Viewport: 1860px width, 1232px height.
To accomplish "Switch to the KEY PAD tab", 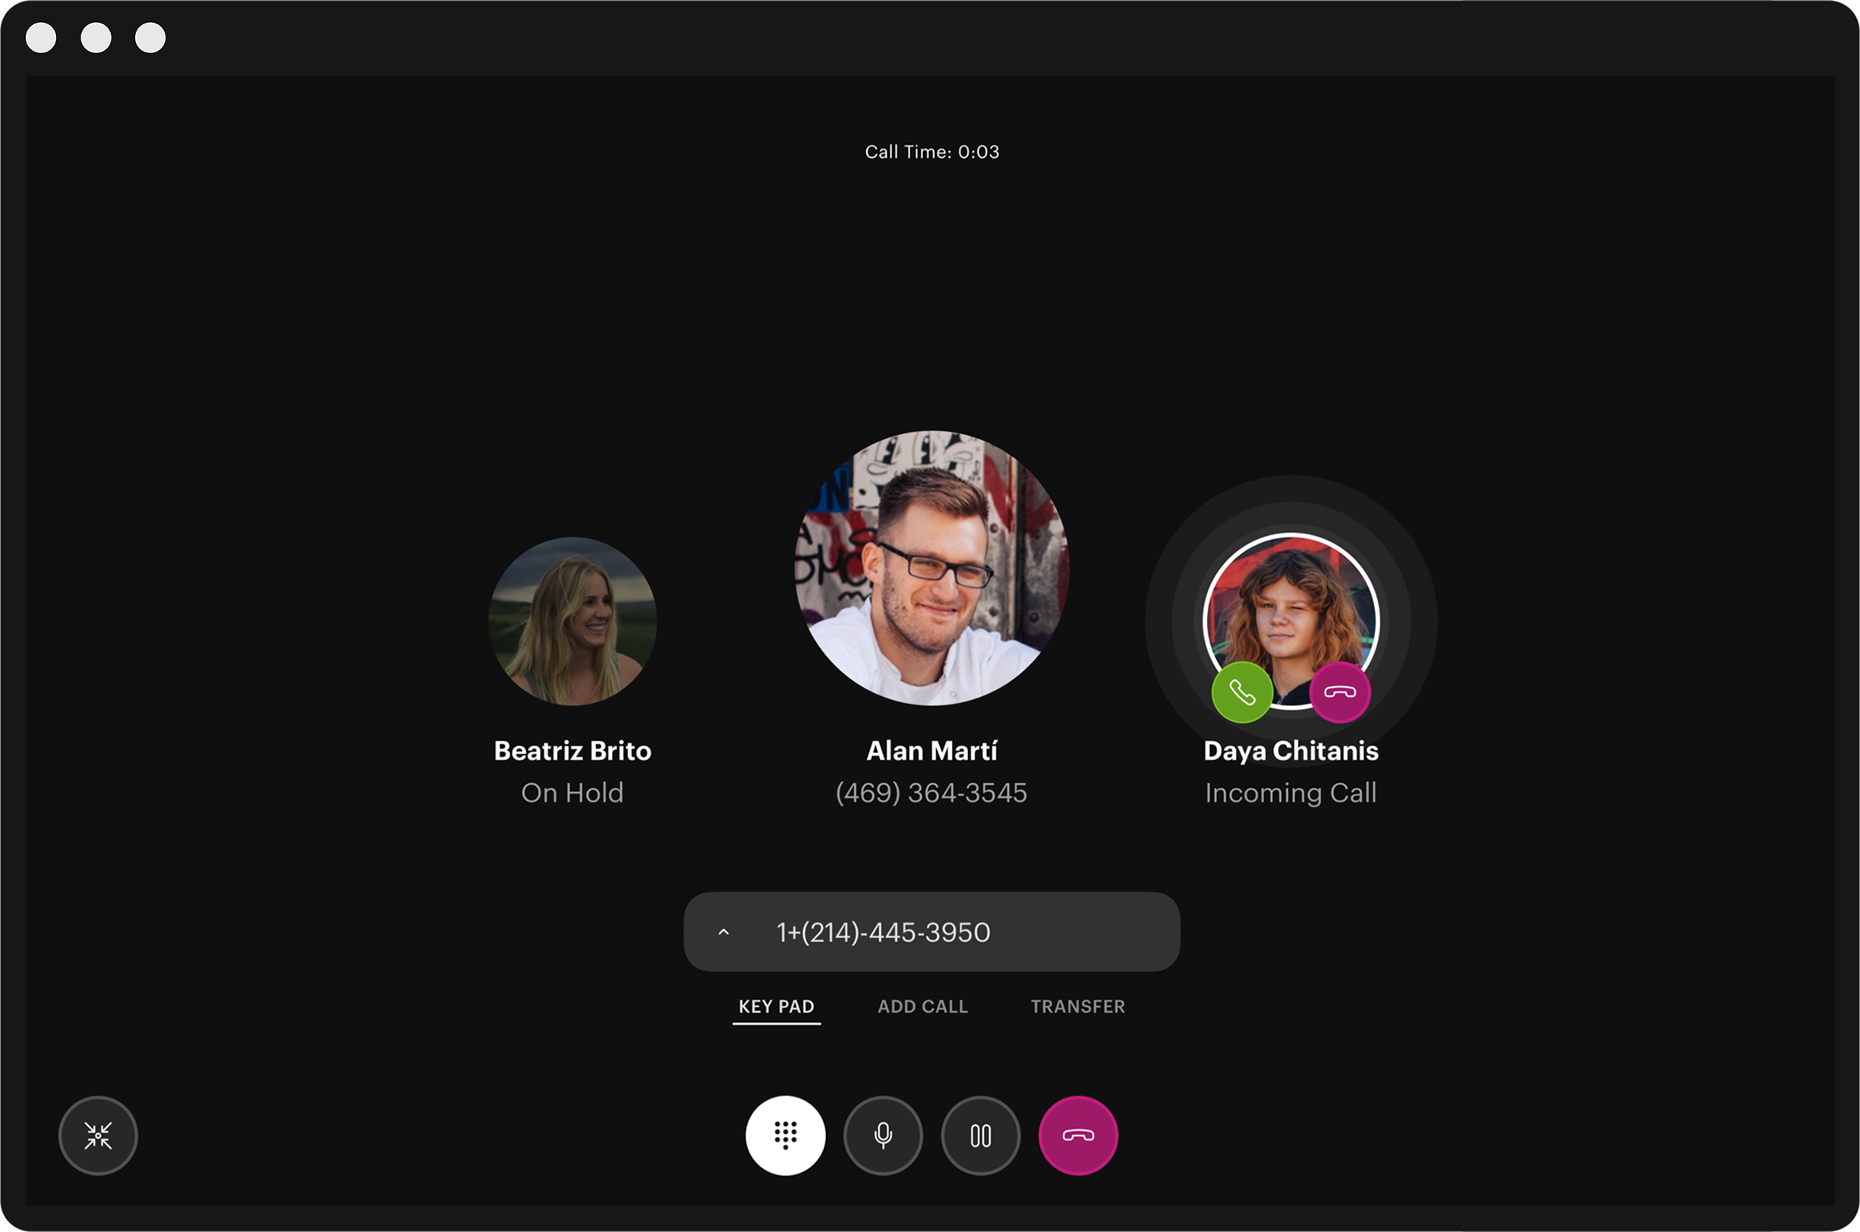I will click(x=777, y=1007).
